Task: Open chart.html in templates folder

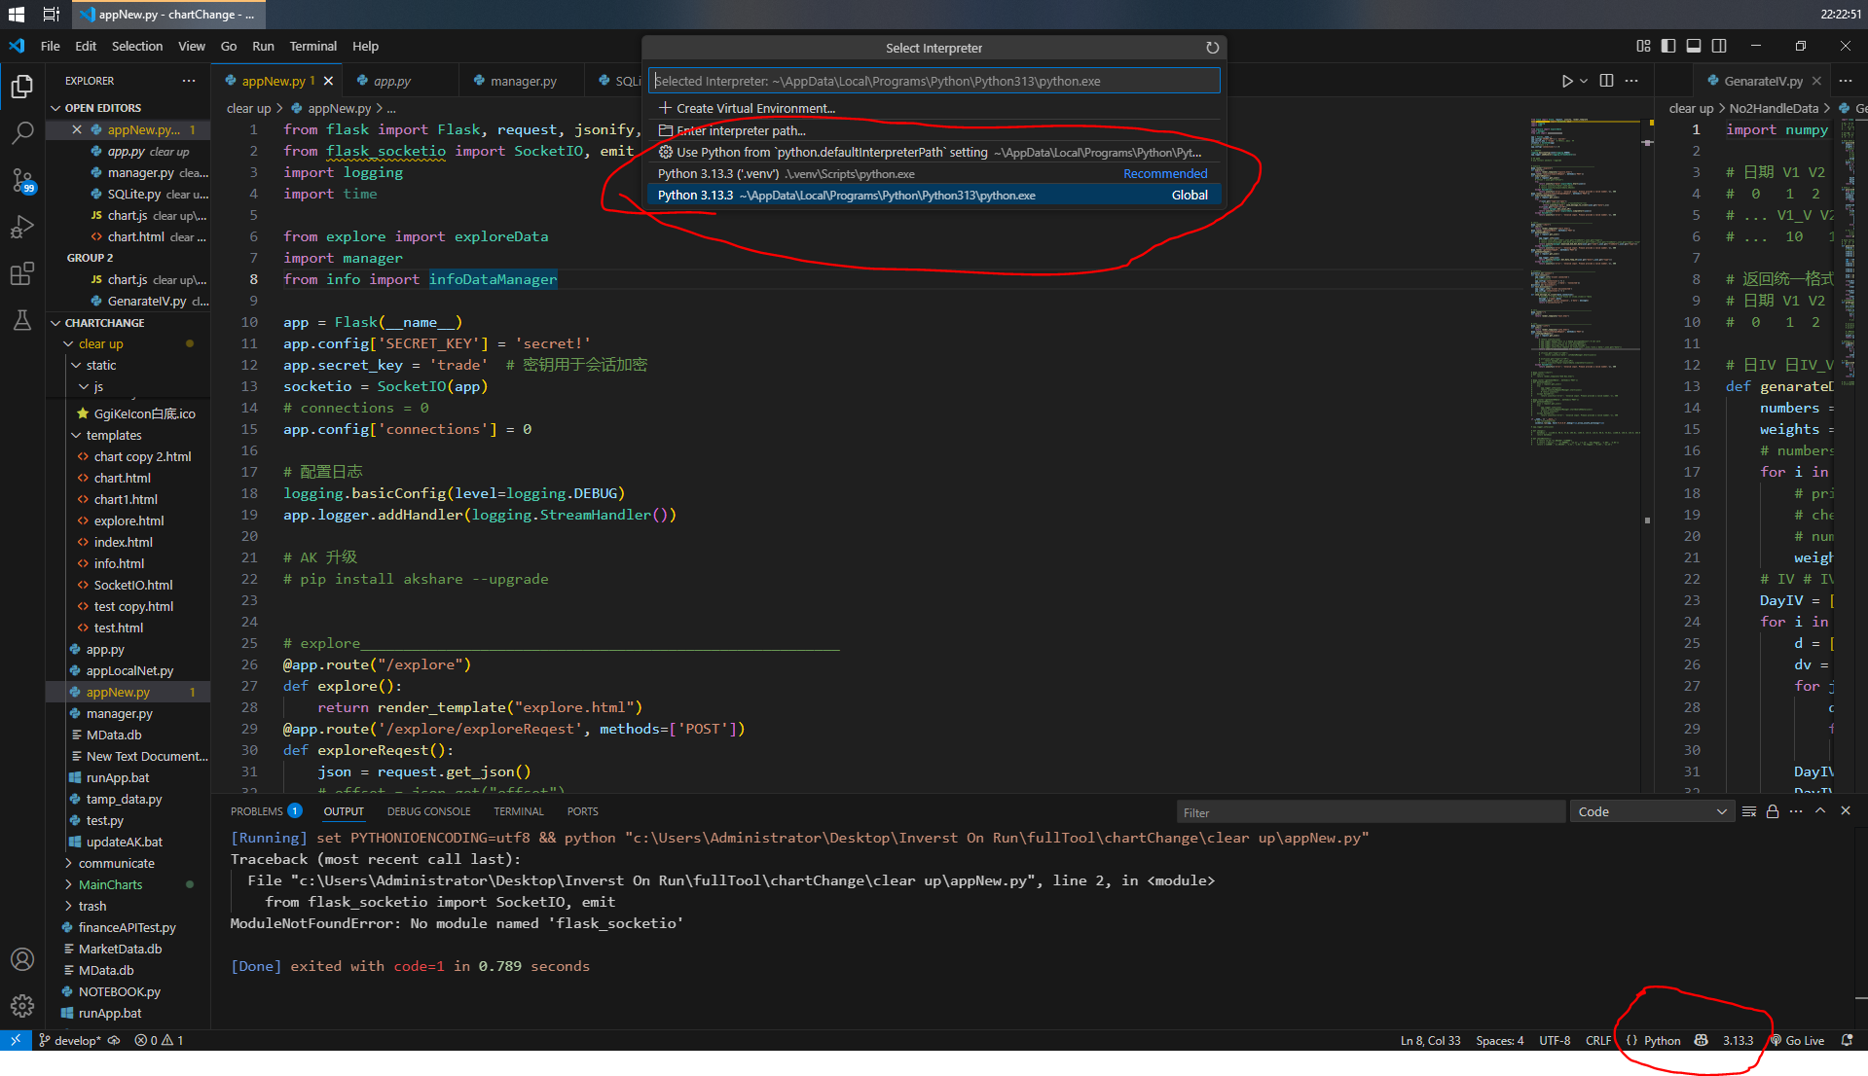Action: pyautogui.click(x=123, y=479)
